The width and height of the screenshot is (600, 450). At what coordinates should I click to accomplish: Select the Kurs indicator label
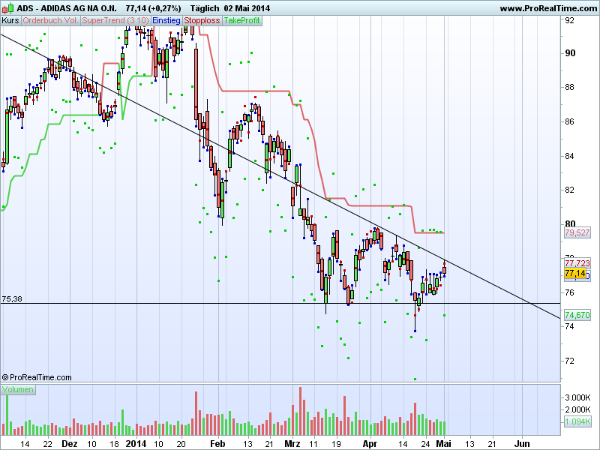[x=10, y=20]
